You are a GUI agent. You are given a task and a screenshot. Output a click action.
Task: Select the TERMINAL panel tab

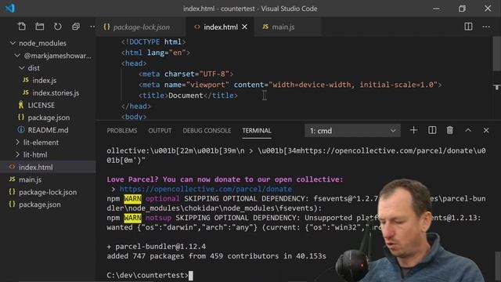point(257,131)
